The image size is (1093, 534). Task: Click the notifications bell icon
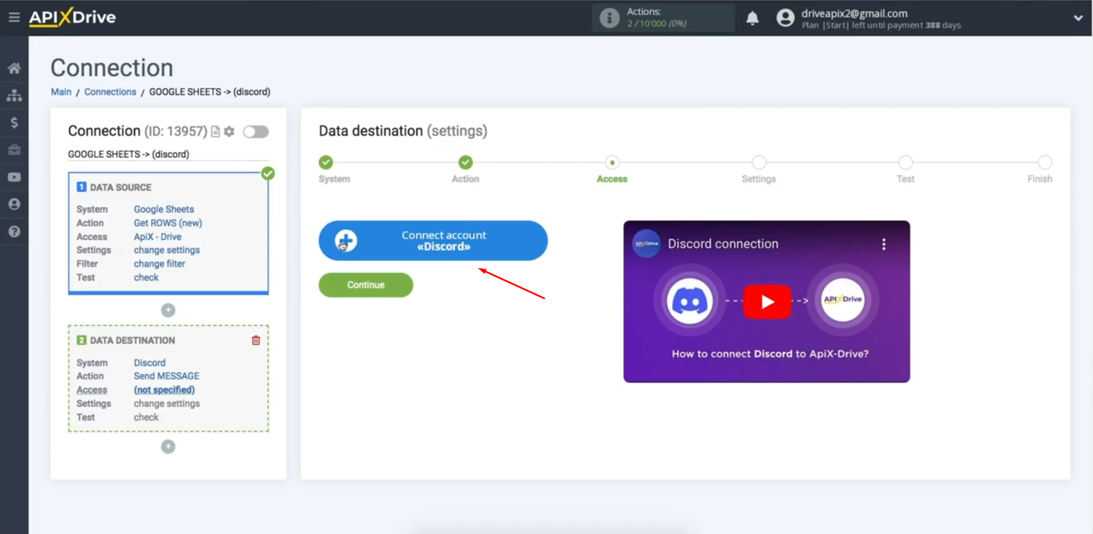coord(753,18)
